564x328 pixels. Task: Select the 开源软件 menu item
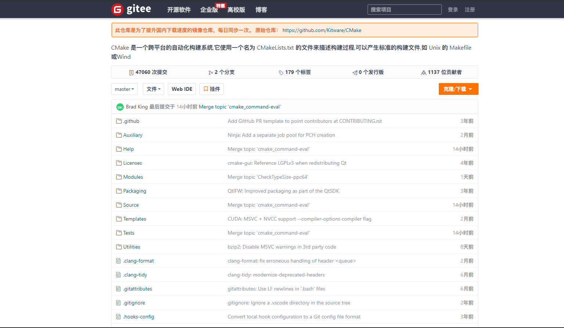coord(179,10)
